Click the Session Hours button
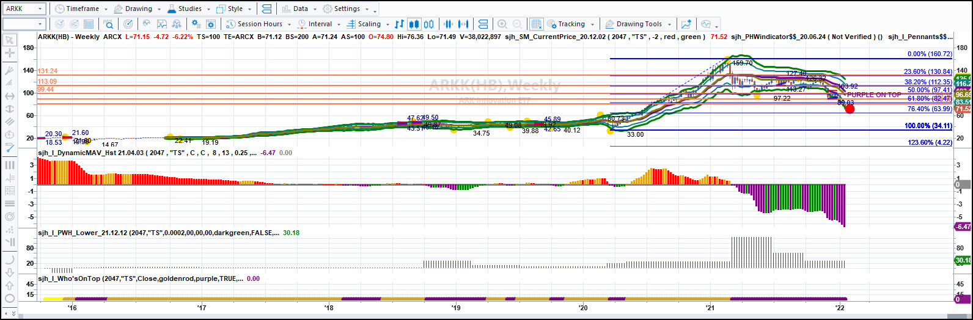 (253, 24)
